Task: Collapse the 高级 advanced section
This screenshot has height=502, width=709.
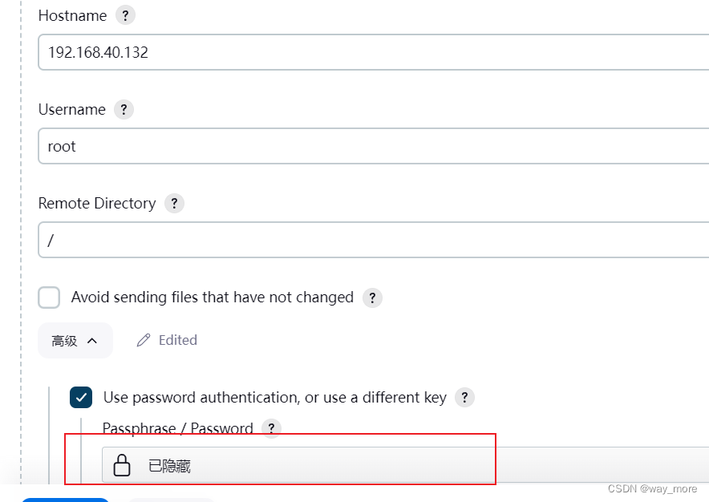Action: 75,341
